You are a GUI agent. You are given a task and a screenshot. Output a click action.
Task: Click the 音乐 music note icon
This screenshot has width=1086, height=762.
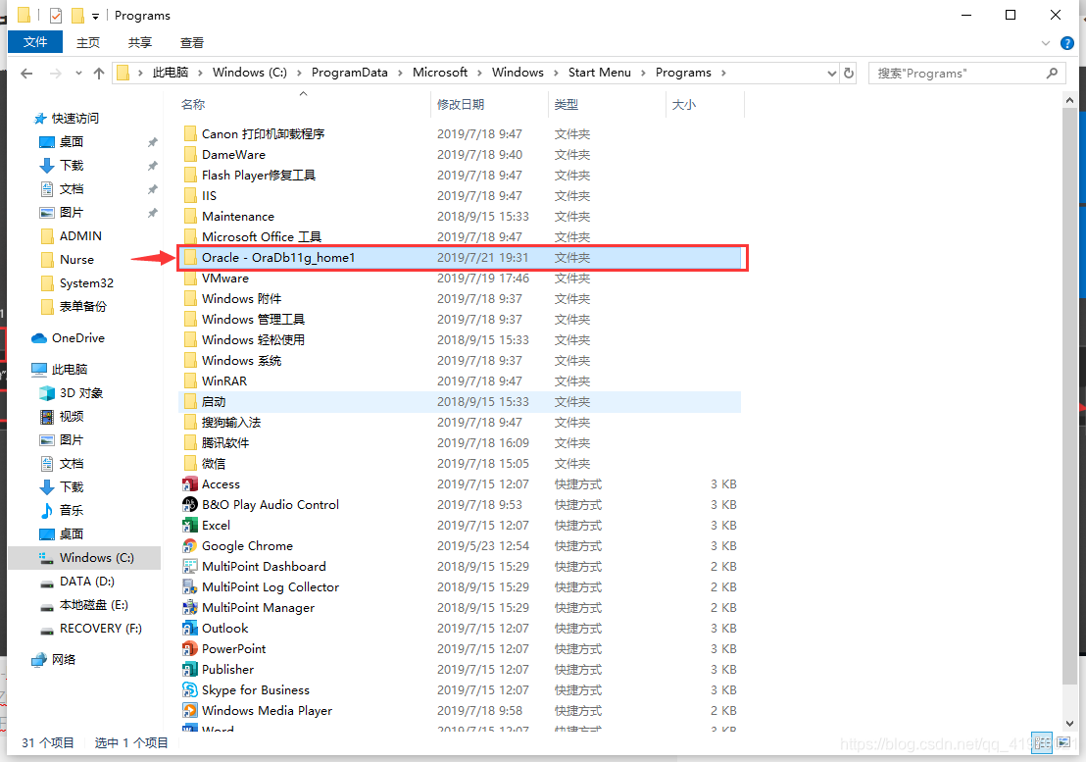47,511
